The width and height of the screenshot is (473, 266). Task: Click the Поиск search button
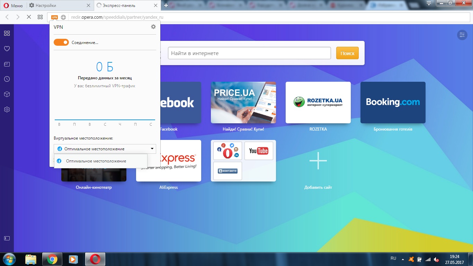[x=347, y=53]
